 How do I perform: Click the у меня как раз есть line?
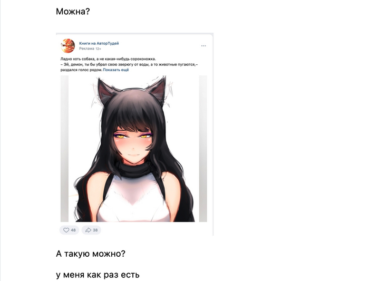(98, 275)
